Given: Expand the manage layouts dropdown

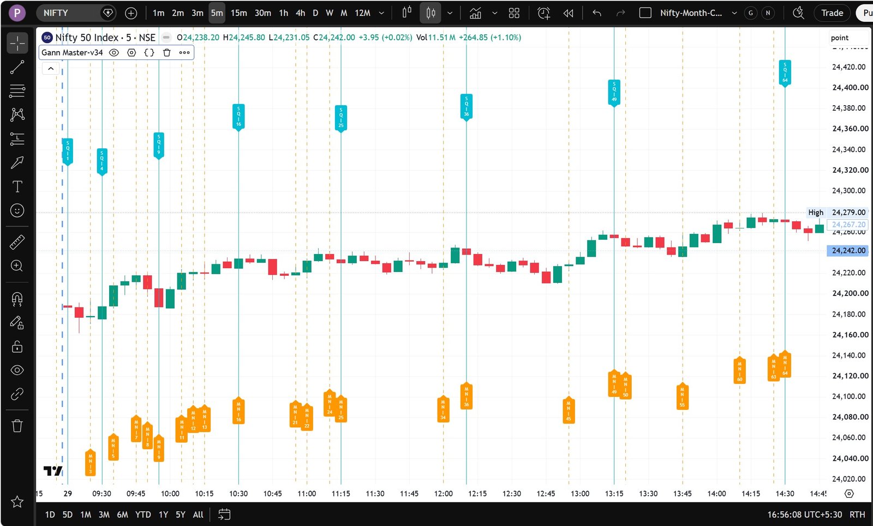Looking at the screenshot, I should [x=734, y=13].
